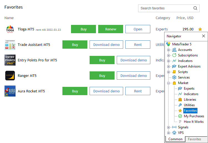Open My Purchases in Navigator
The image size is (208, 143).
pos(194,116)
